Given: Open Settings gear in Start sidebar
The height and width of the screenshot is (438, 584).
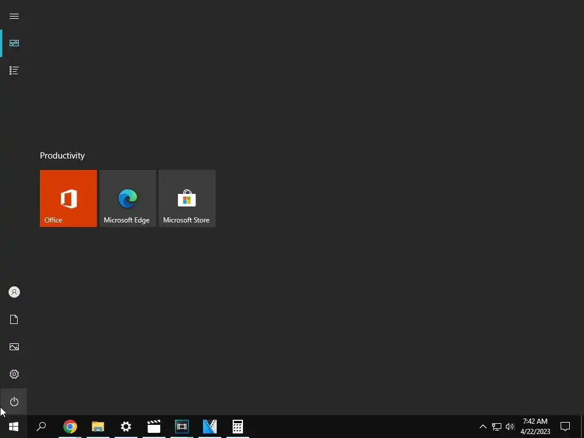Looking at the screenshot, I should click(14, 374).
